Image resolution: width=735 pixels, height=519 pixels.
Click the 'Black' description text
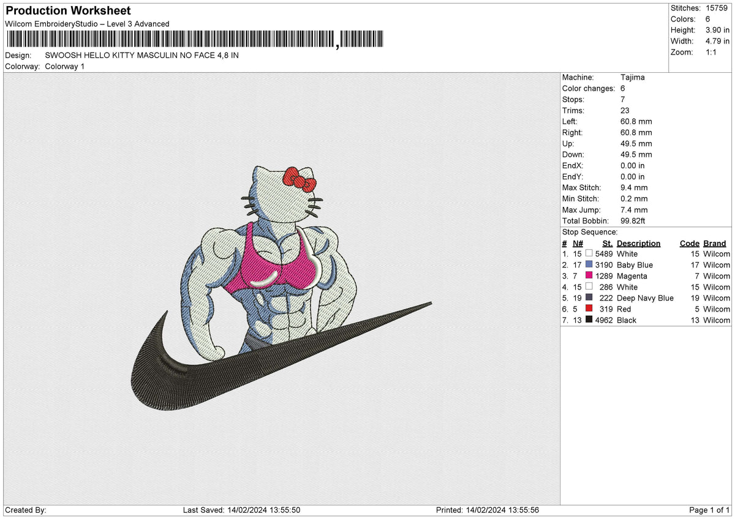point(627,320)
